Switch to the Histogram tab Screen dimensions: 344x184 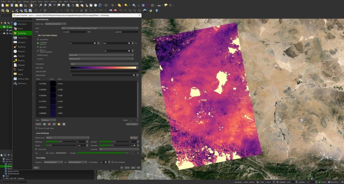click(x=22, y=42)
